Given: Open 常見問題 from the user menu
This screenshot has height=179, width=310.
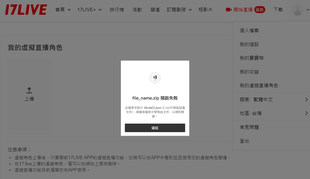Looking at the screenshot, I should 249,127.
